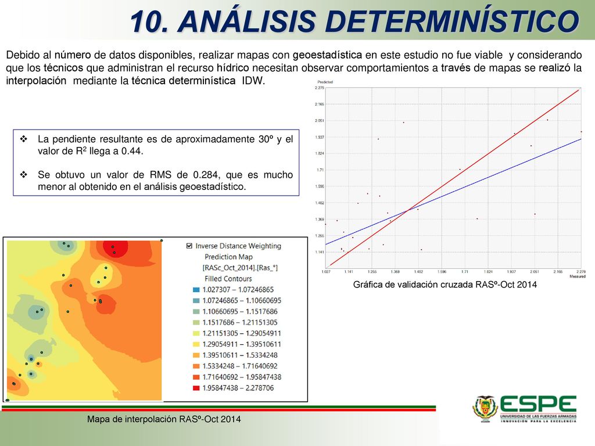This screenshot has width=595, height=446.
Task: Click the slide title '10. ANÁLISIS DETERMINÍSTICO'
Action: pos(354,21)
